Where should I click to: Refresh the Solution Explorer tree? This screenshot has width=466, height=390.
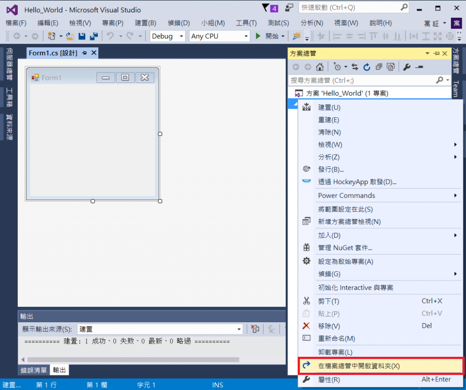tap(367, 67)
